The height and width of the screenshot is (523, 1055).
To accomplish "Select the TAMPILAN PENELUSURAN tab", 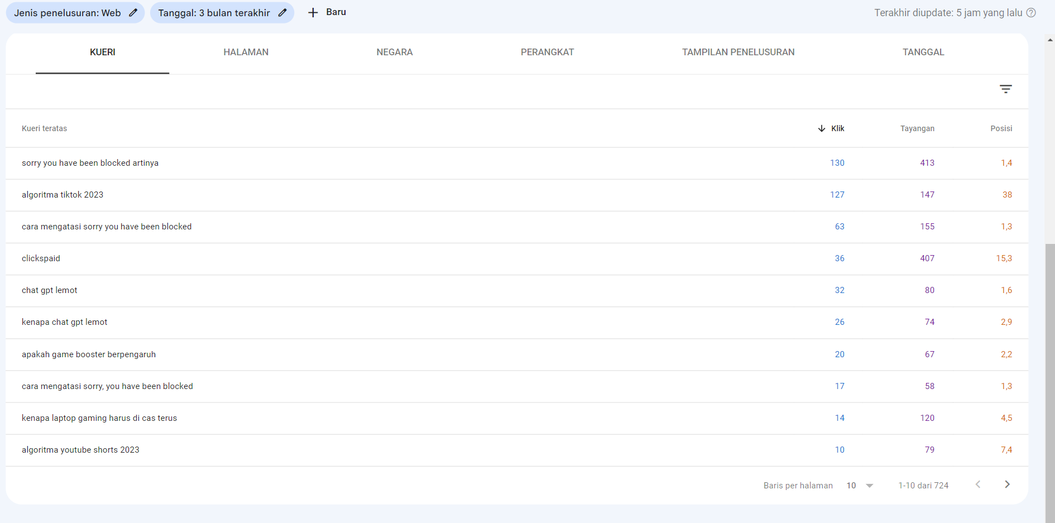I will tap(738, 52).
